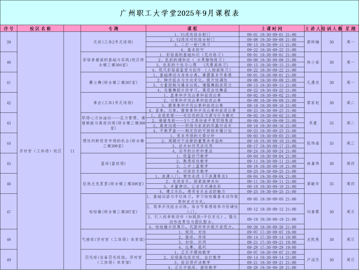Image resolution: width=359 pixels, height=270 pixels.
Task: Click the 拳击(工体1号足球场) topic cell
Action: tap(113, 103)
